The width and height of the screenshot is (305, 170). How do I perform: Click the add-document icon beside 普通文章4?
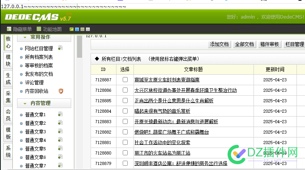coord(60,140)
